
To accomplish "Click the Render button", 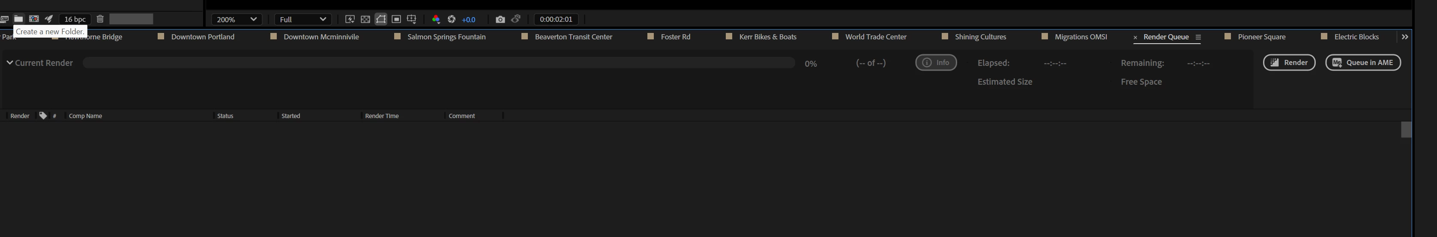I will coord(1289,62).
